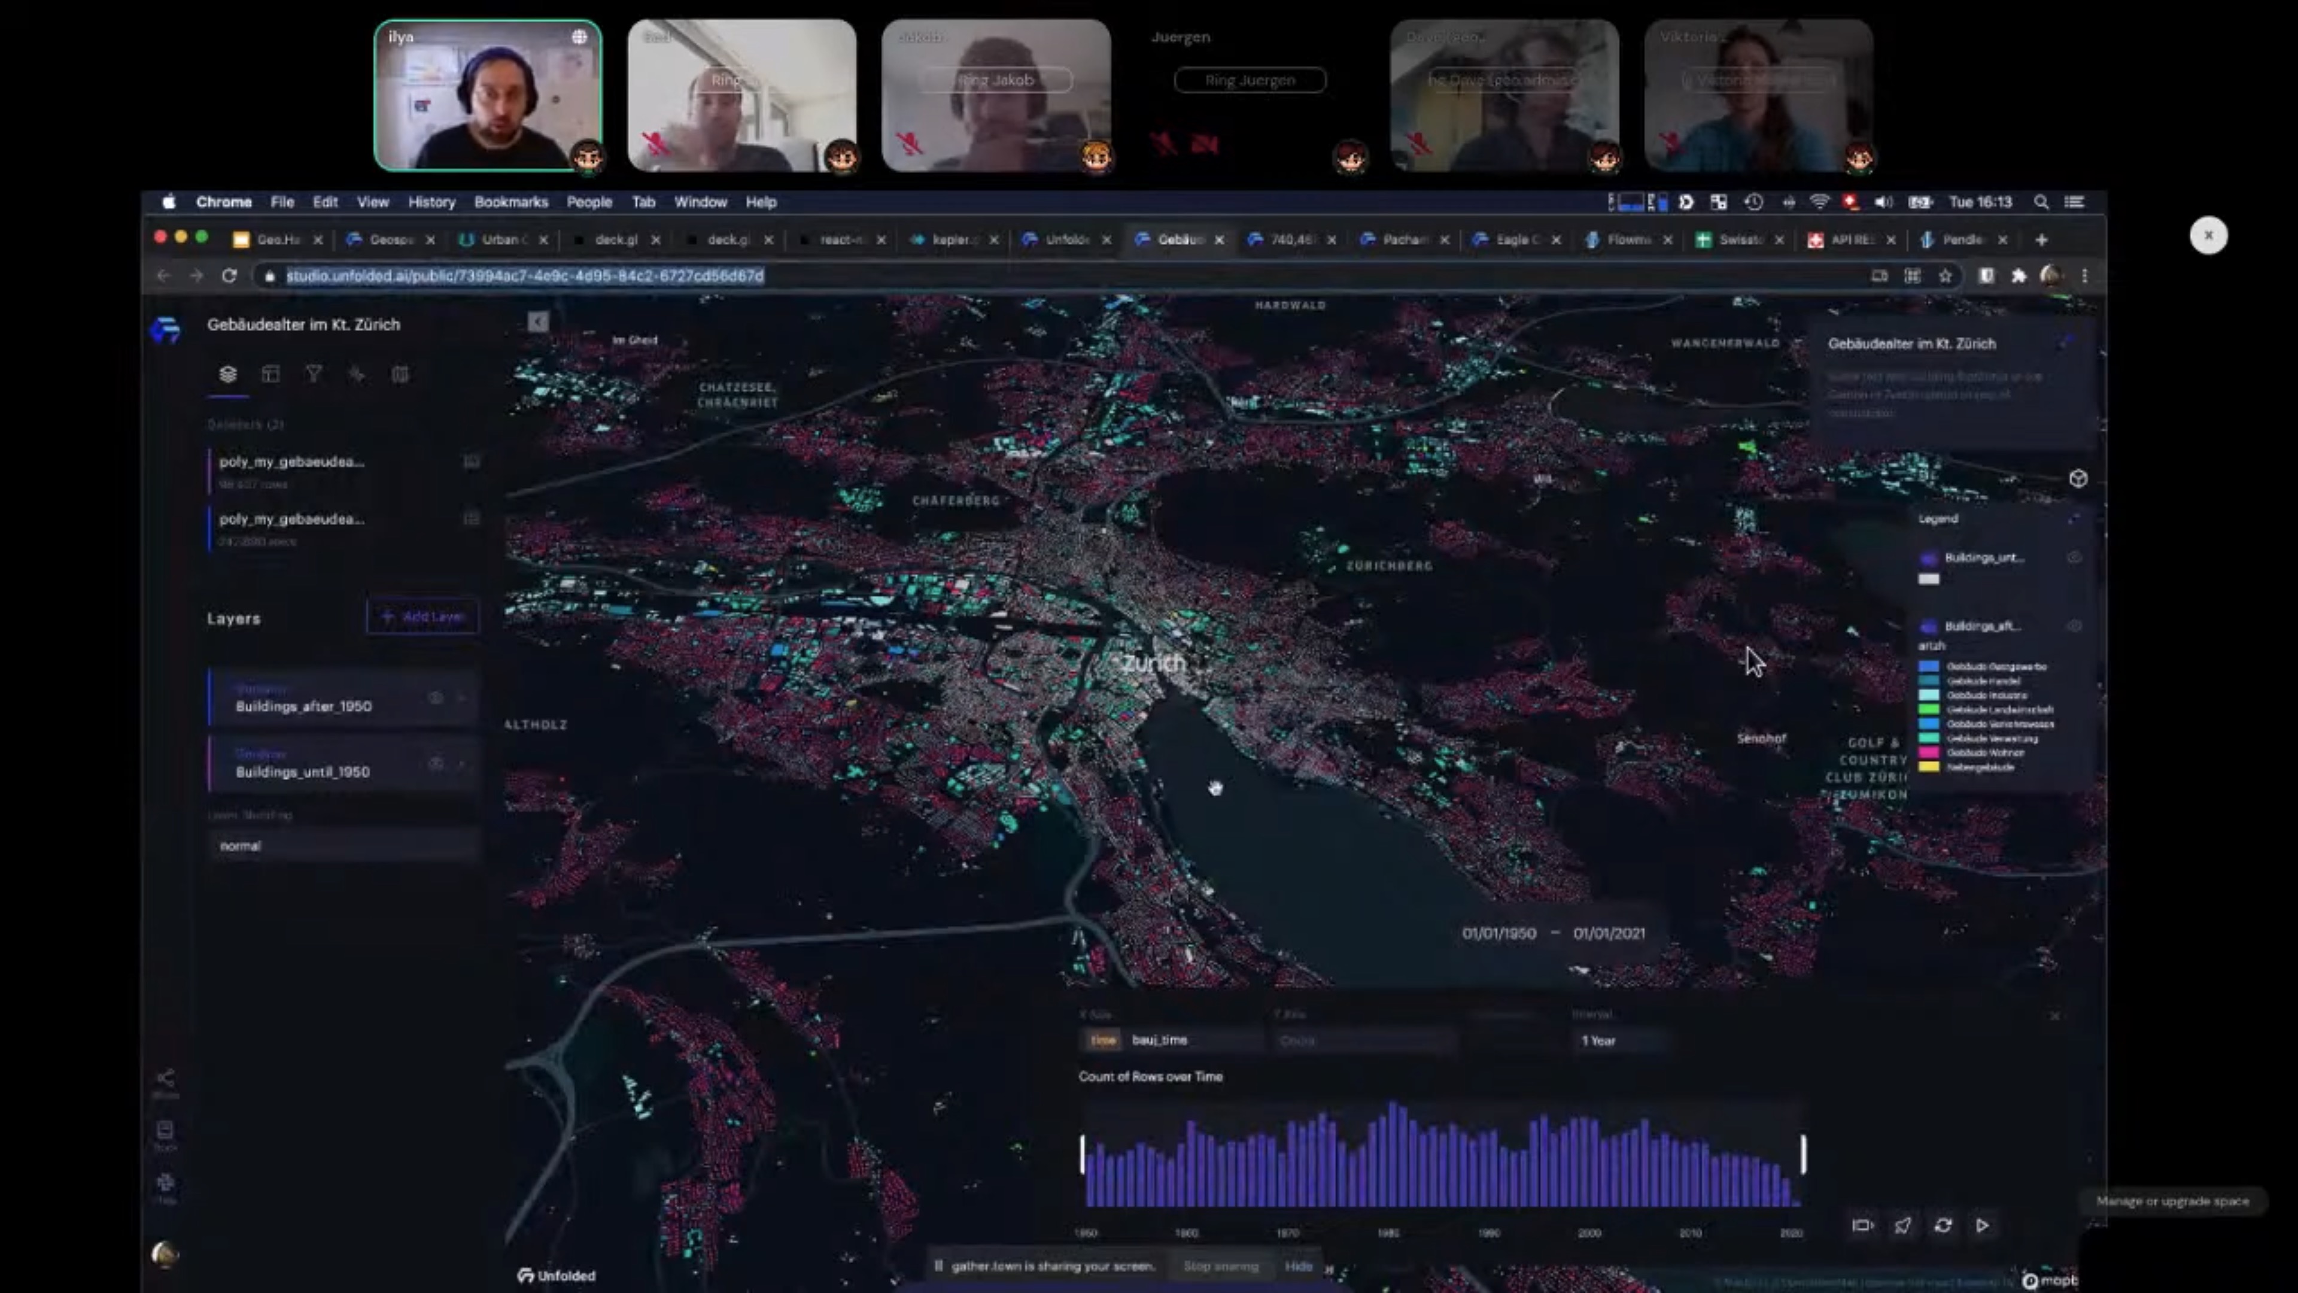
Task: Open the Chrome extensions puzzle icon
Action: pyautogui.click(x=2018, y=276)
